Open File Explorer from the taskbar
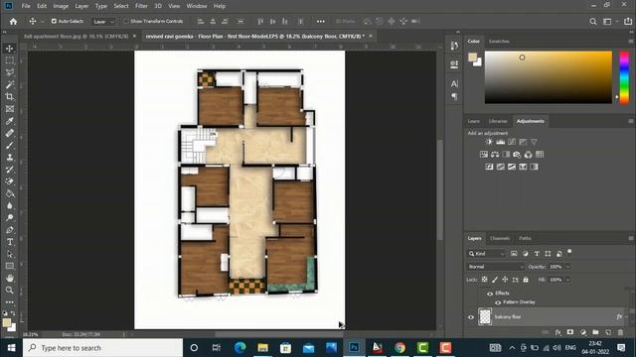This screenshot has height=357, width=636. 262,348
